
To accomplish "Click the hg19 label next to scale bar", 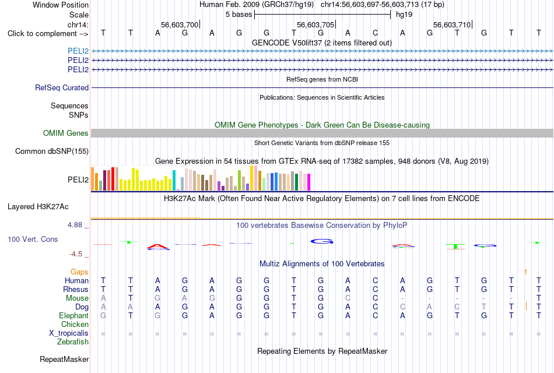I will click(404, 15).
